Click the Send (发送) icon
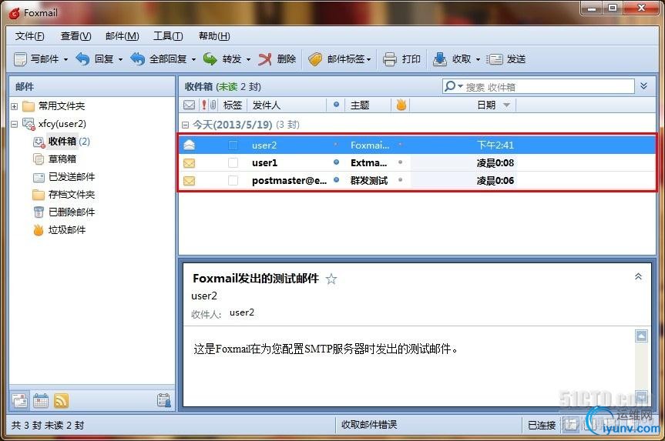This screenshot has width=665, height=441. [x=495, y=59]
